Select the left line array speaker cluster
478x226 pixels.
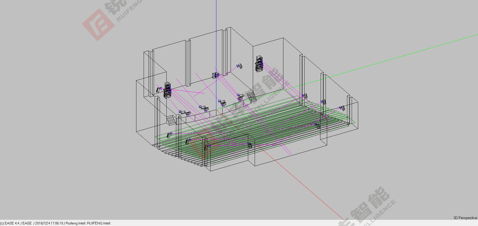tap(167, 90)
